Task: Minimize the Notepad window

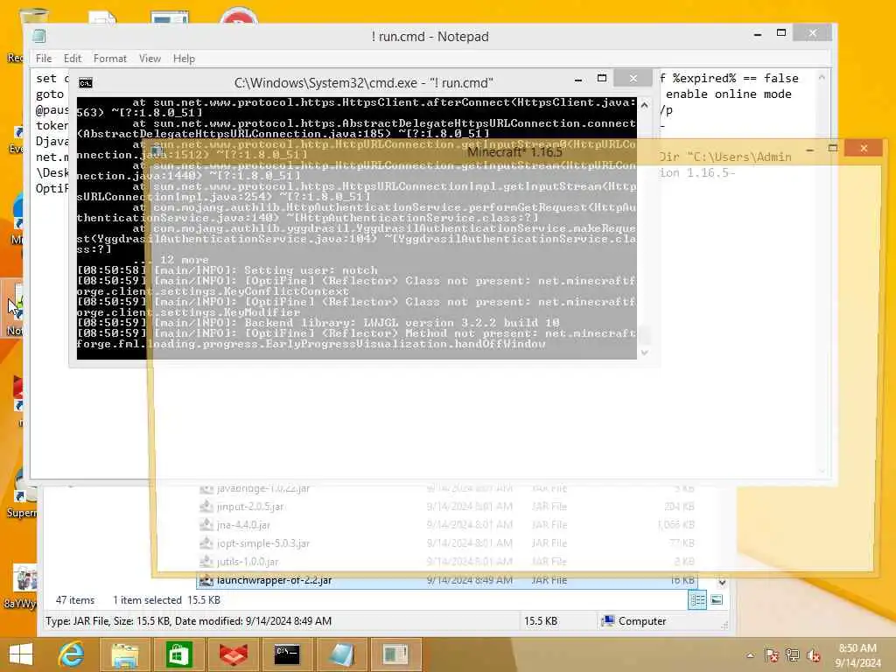Action: click(x=758, y=34)
